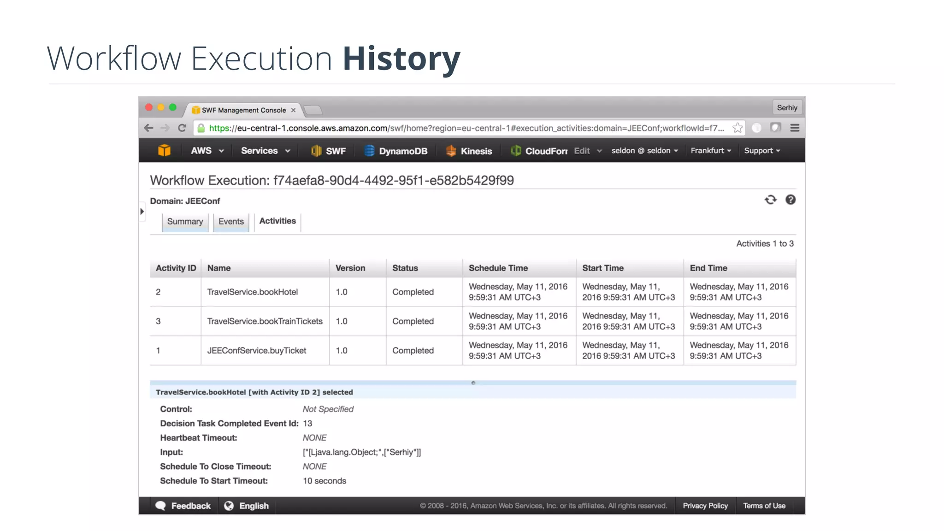Open the seldon @ seldon account menu
The height and width of the screenshot is (531, 944).
[645, 151]
